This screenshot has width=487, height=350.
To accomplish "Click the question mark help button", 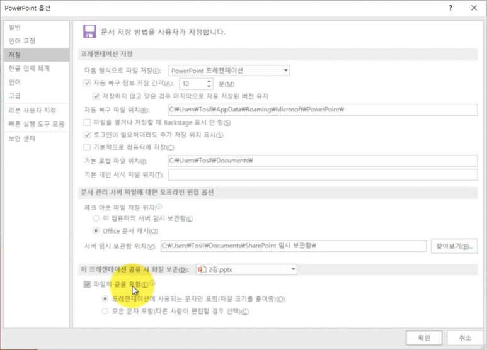I will tap(450, 8).
